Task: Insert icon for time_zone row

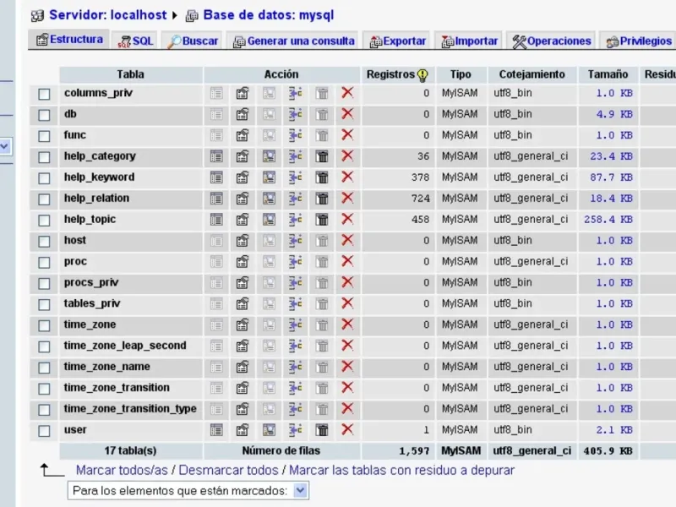Action: coord(295,324)
